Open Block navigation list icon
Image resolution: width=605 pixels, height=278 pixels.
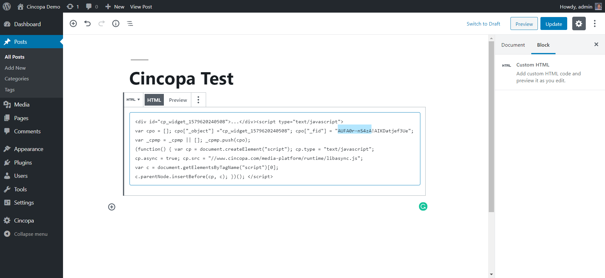[x=130, y=24]
